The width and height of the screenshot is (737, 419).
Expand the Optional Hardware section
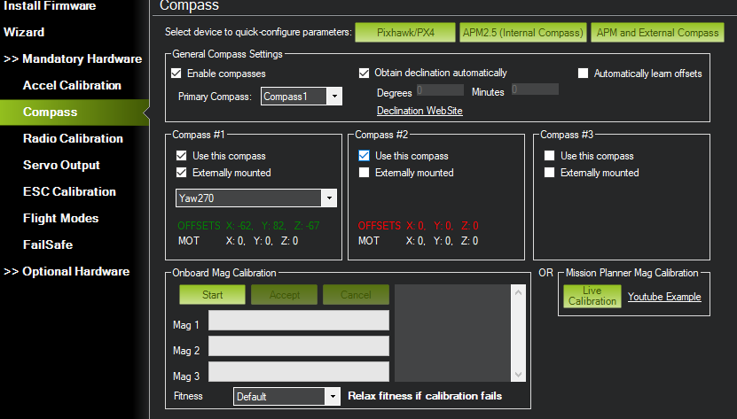[x=67, y=271]
